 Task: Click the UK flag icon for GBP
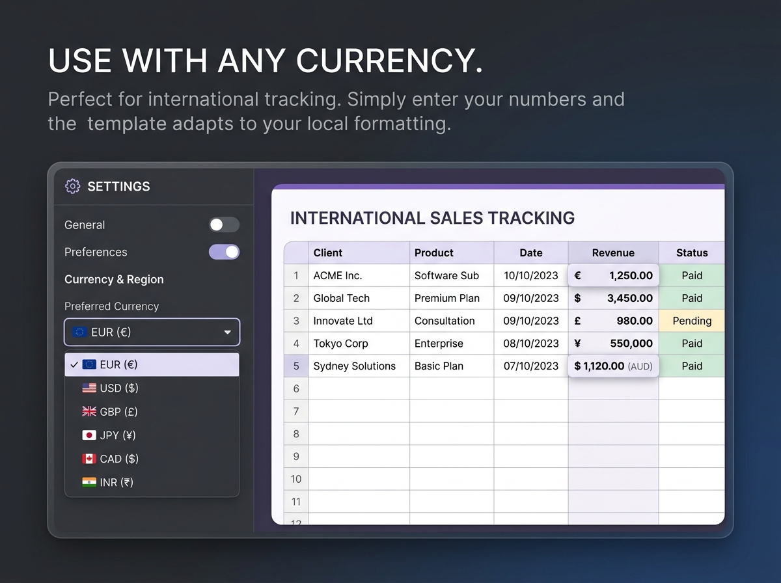(x=89, y=411)
